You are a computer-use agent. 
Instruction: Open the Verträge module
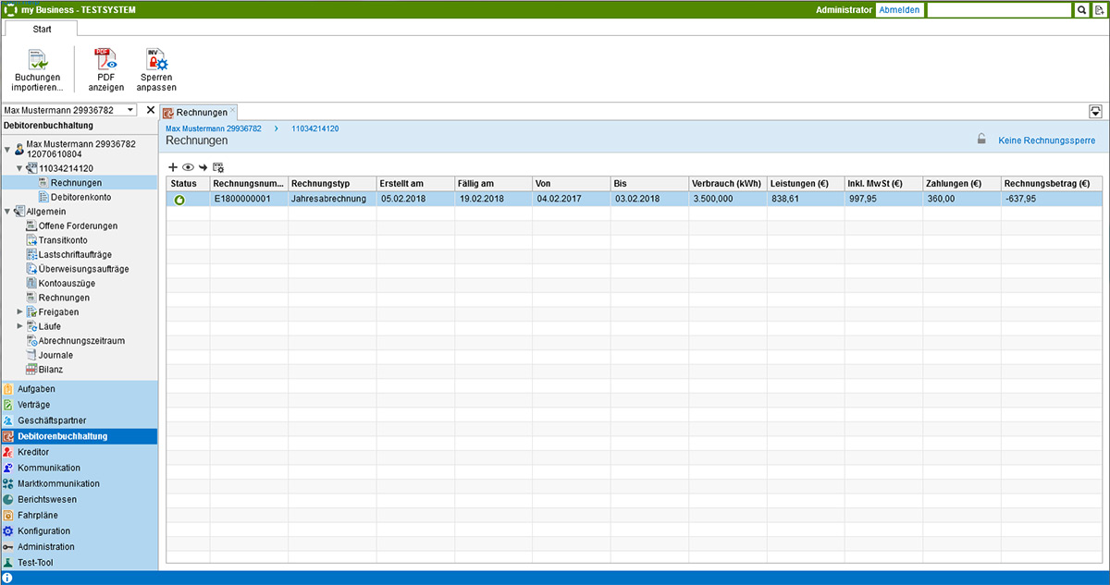(79, 405)
